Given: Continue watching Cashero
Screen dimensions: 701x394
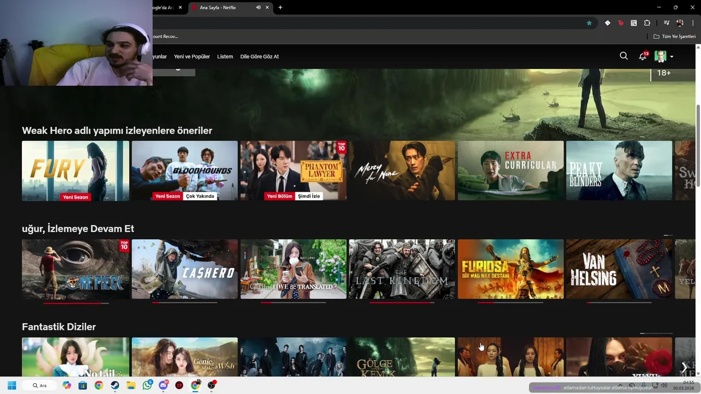Looking at the screenshot, I should 185,269.
